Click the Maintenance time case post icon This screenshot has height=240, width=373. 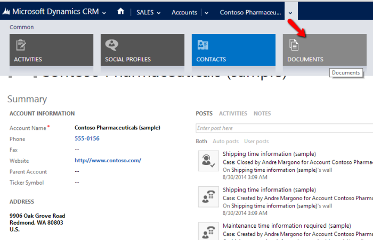click(x=207, y=231)
